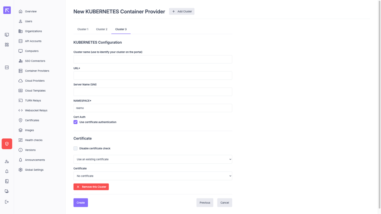The height and width of the screenshot is (214, 381).
Task: Go to TURN Relays page
Action: point(33,100)
